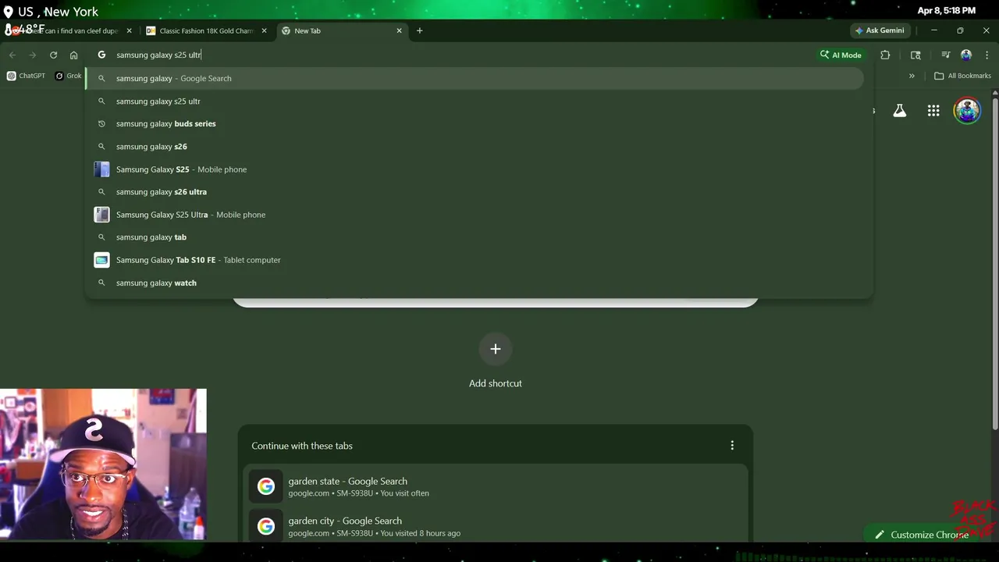Open Google apps grid

click(x=933, y=111)
